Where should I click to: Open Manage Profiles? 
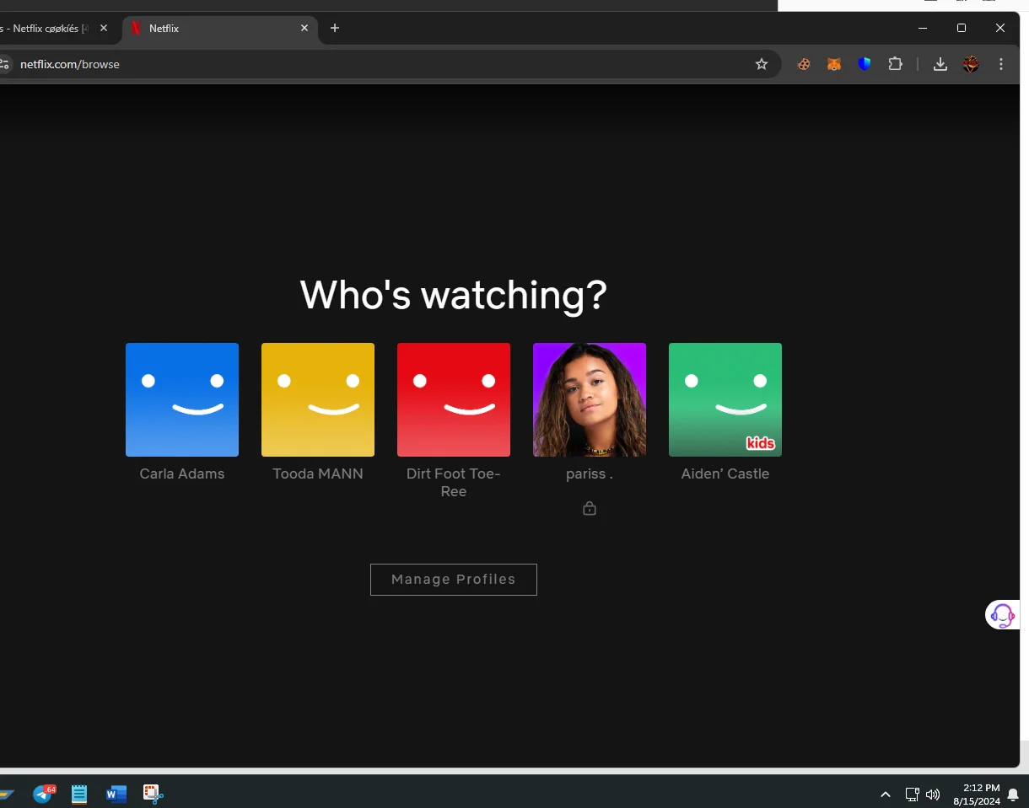[x=454, y=580]
